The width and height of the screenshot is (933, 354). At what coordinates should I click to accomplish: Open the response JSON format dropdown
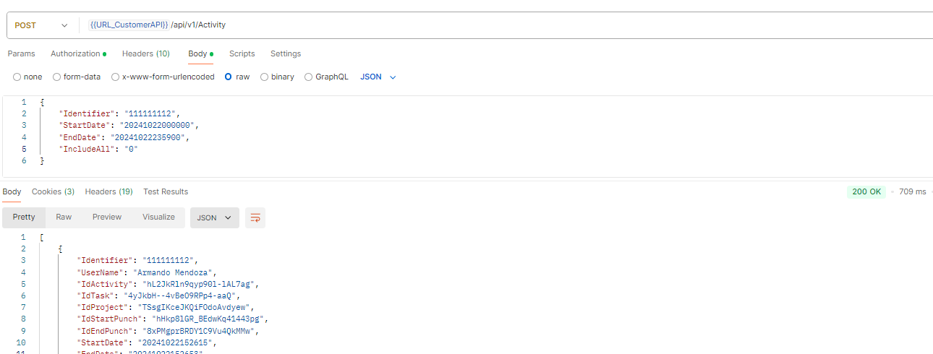pyautogui.click(x=214, y=217)
